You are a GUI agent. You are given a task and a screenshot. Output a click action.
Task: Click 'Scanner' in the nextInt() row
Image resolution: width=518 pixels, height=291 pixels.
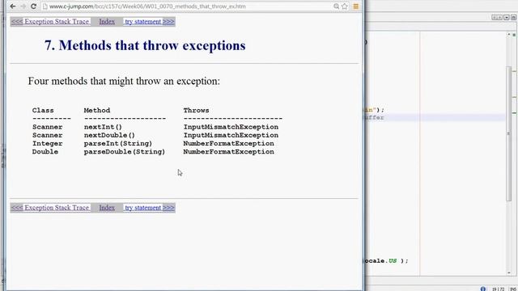point(47,127)
